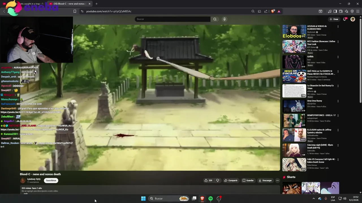Like the video with thumbs up

pyautogui.click(x=208, y=180)
